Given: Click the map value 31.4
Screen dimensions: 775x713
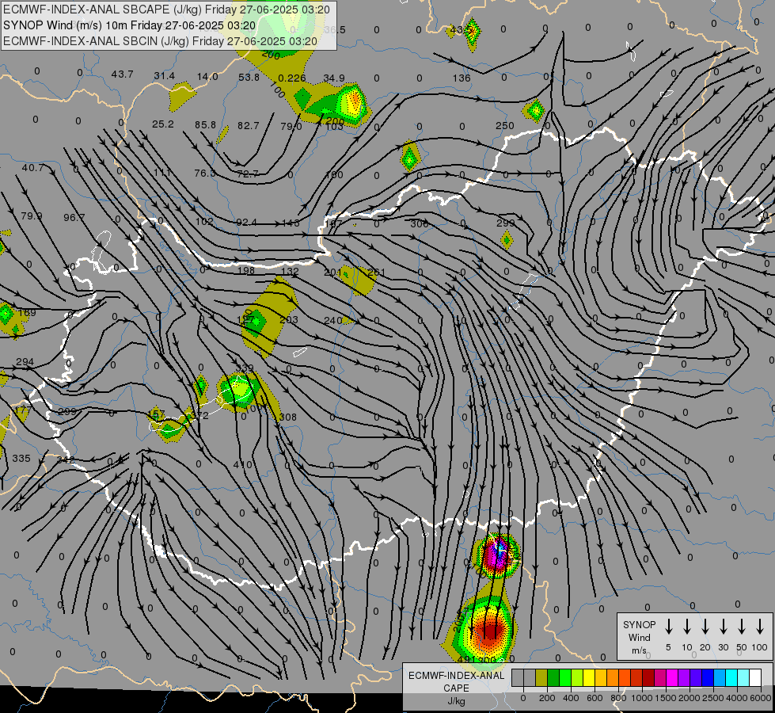Looking at the screenshot, I should tap(164, 76).
